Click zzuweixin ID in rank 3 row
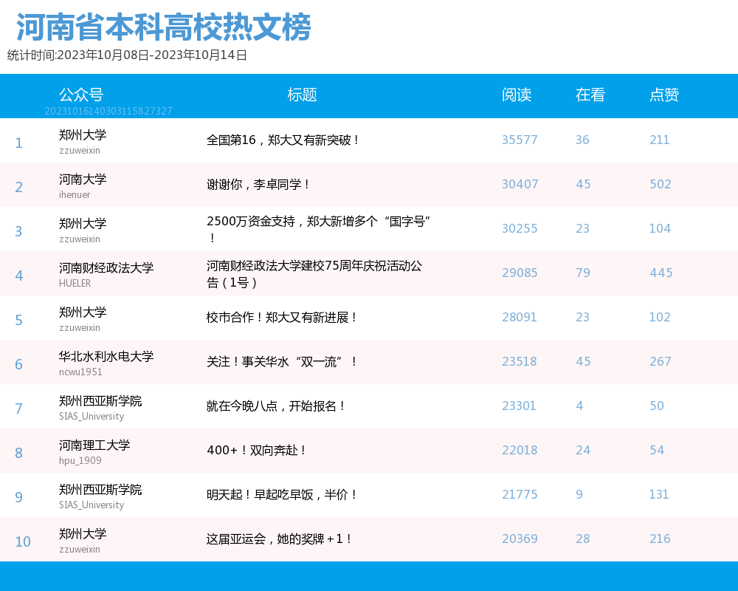Screen dimensions: 738x591 pos(80,239)
